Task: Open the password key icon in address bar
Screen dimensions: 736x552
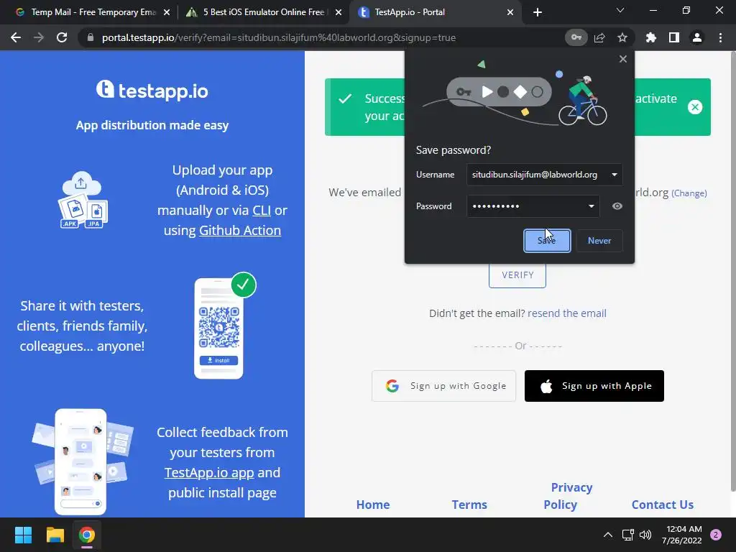Action: (576, 37)
